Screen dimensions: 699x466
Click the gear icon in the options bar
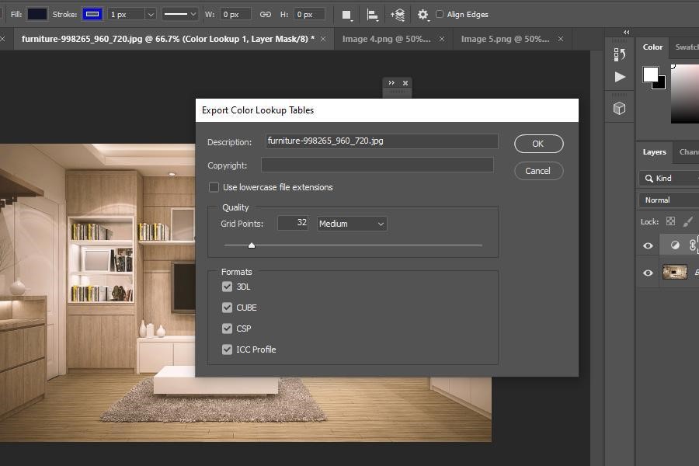422,14
